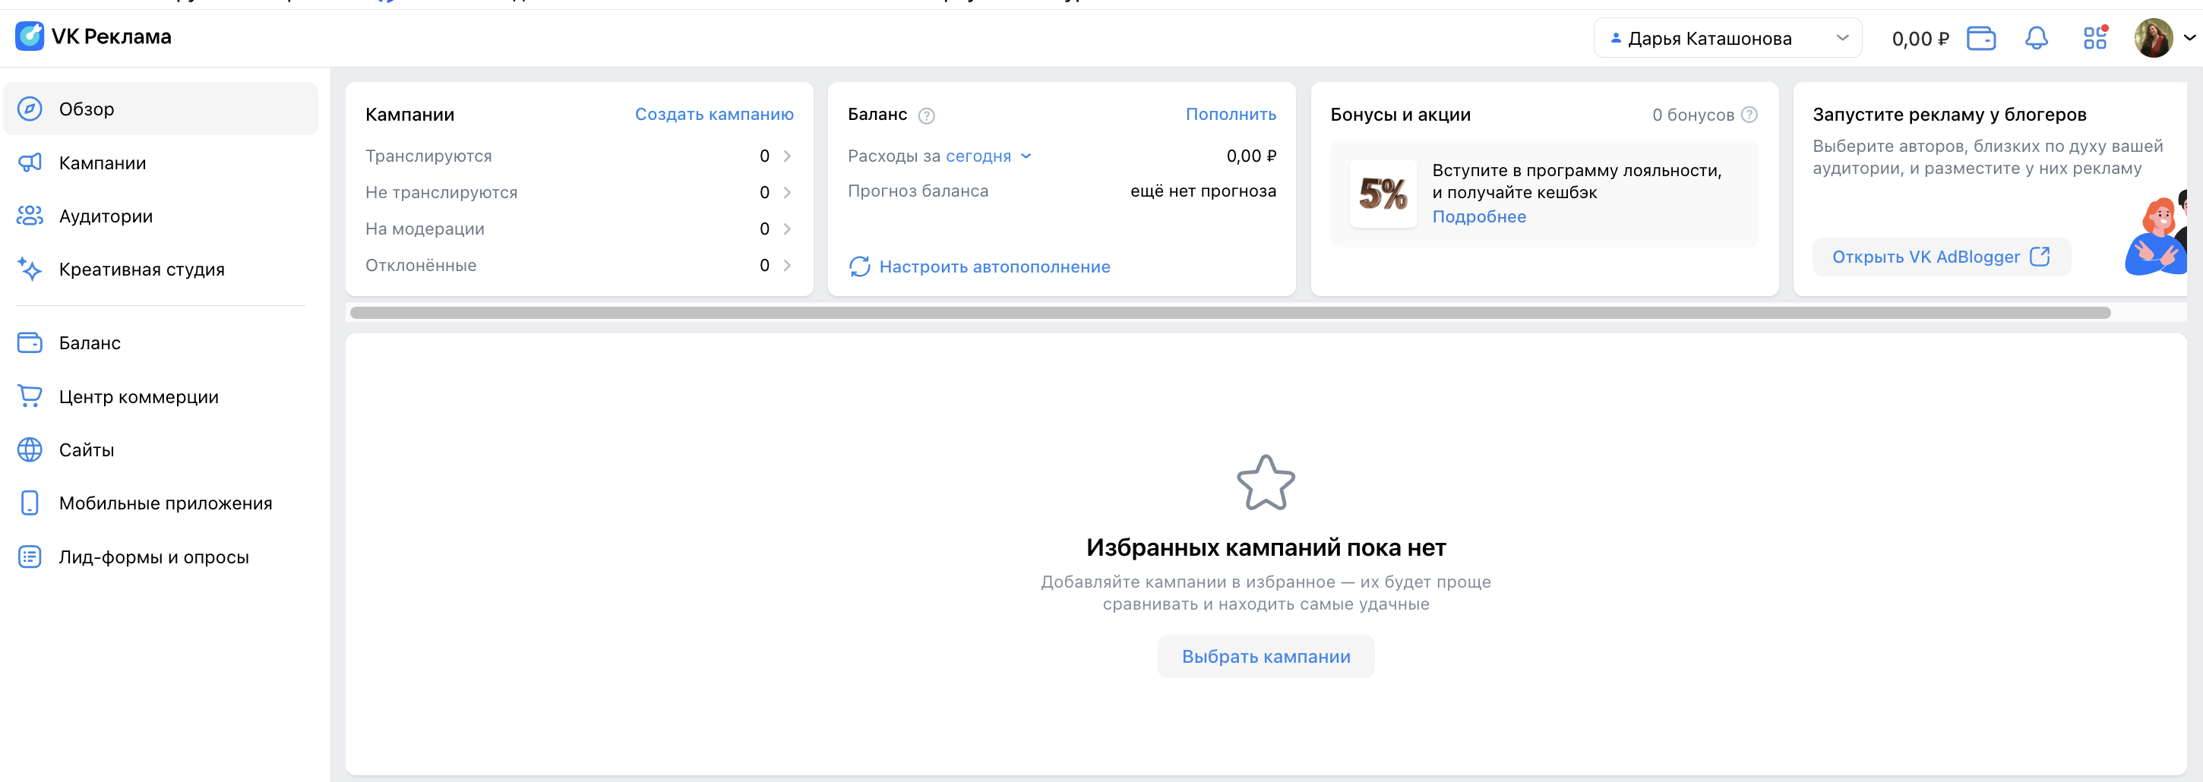This screenshot has height=782, width=2203.
Task: Click the Транслируются campaigns label
Action: pos(428,156)
